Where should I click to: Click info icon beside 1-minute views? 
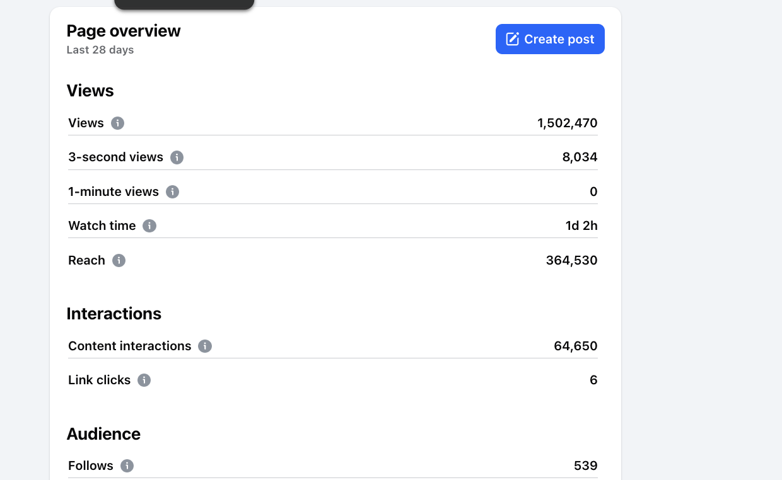[x=172, y=191]
